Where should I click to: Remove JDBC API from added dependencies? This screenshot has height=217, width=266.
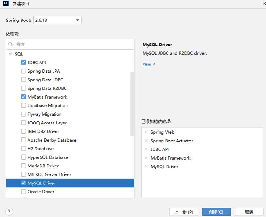(146, 149)
